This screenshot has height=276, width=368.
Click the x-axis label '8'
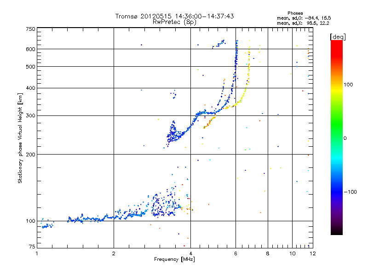click(x=268, y=253)
